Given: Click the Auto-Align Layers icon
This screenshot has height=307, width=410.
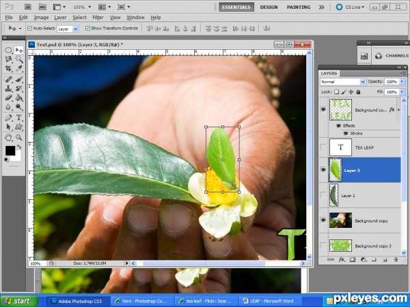Looking at the screenshot, I should tap(266, 28).
